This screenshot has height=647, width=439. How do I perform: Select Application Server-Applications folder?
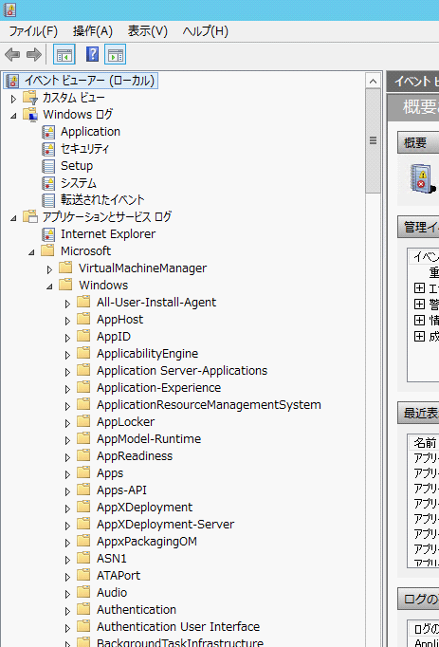[182, 371]
